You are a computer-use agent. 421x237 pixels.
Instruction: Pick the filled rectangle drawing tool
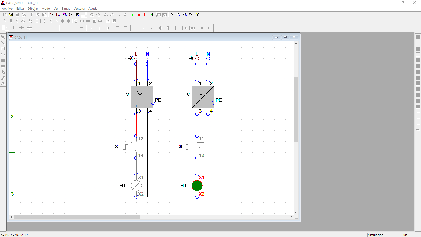click(x=3, y=60)
